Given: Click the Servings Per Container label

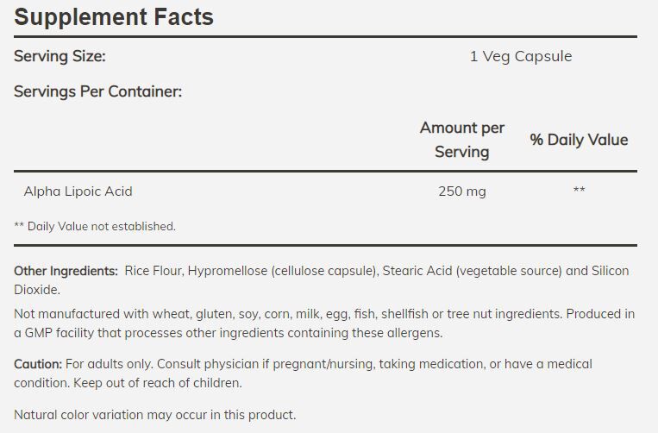Looking at the screenshot, I should [97, 91].
